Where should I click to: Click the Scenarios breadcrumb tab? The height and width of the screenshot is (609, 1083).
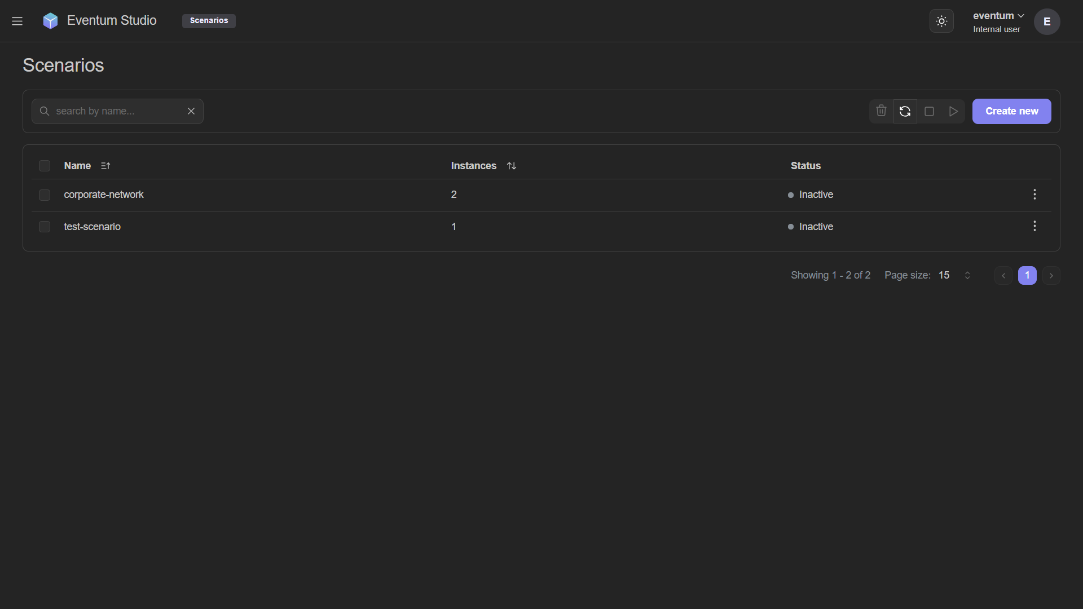pyautogui.click(x=209, y=21)
